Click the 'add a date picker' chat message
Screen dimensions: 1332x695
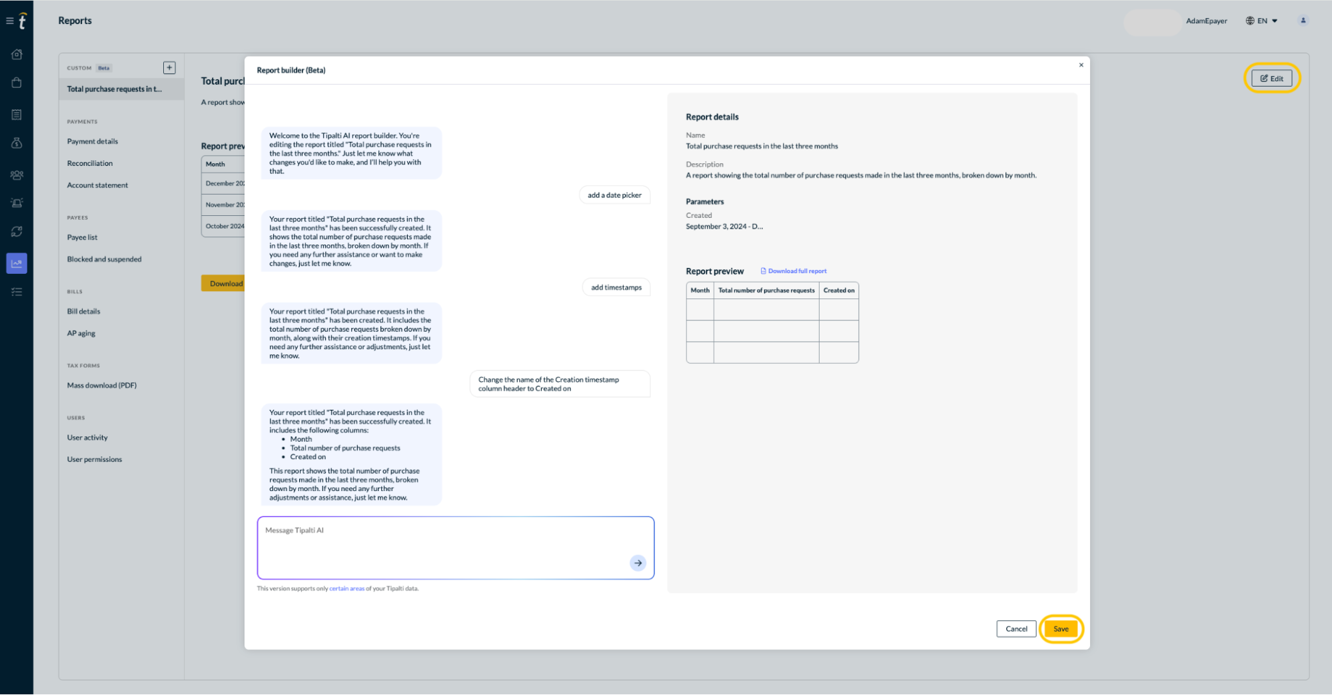click(614, 195)
